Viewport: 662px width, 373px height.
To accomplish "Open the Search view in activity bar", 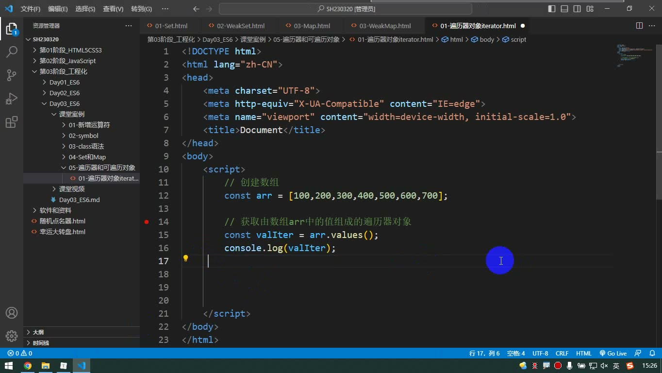I will click(x=12, y=51).
